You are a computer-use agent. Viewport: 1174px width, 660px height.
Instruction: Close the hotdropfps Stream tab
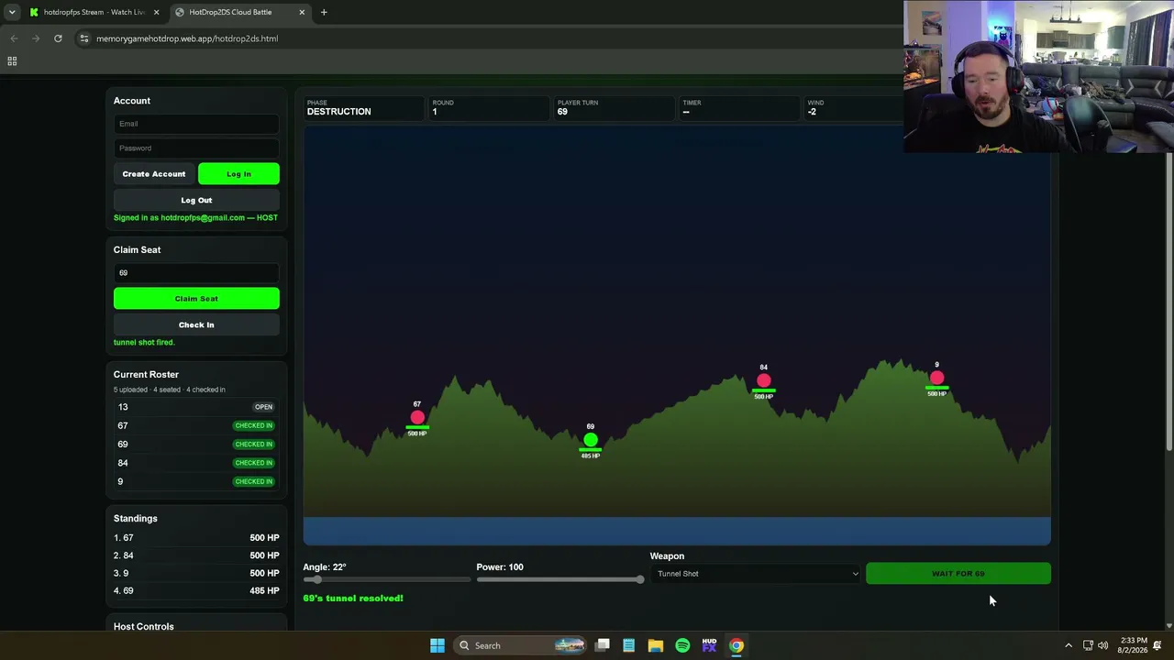[x=156, y=12]
